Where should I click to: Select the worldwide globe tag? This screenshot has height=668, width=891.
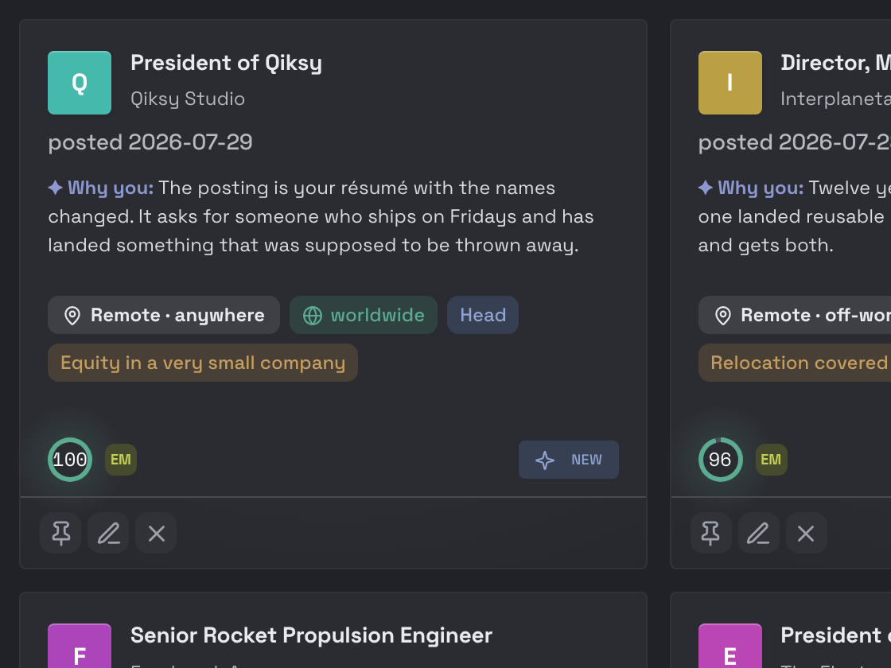[364, 315]
